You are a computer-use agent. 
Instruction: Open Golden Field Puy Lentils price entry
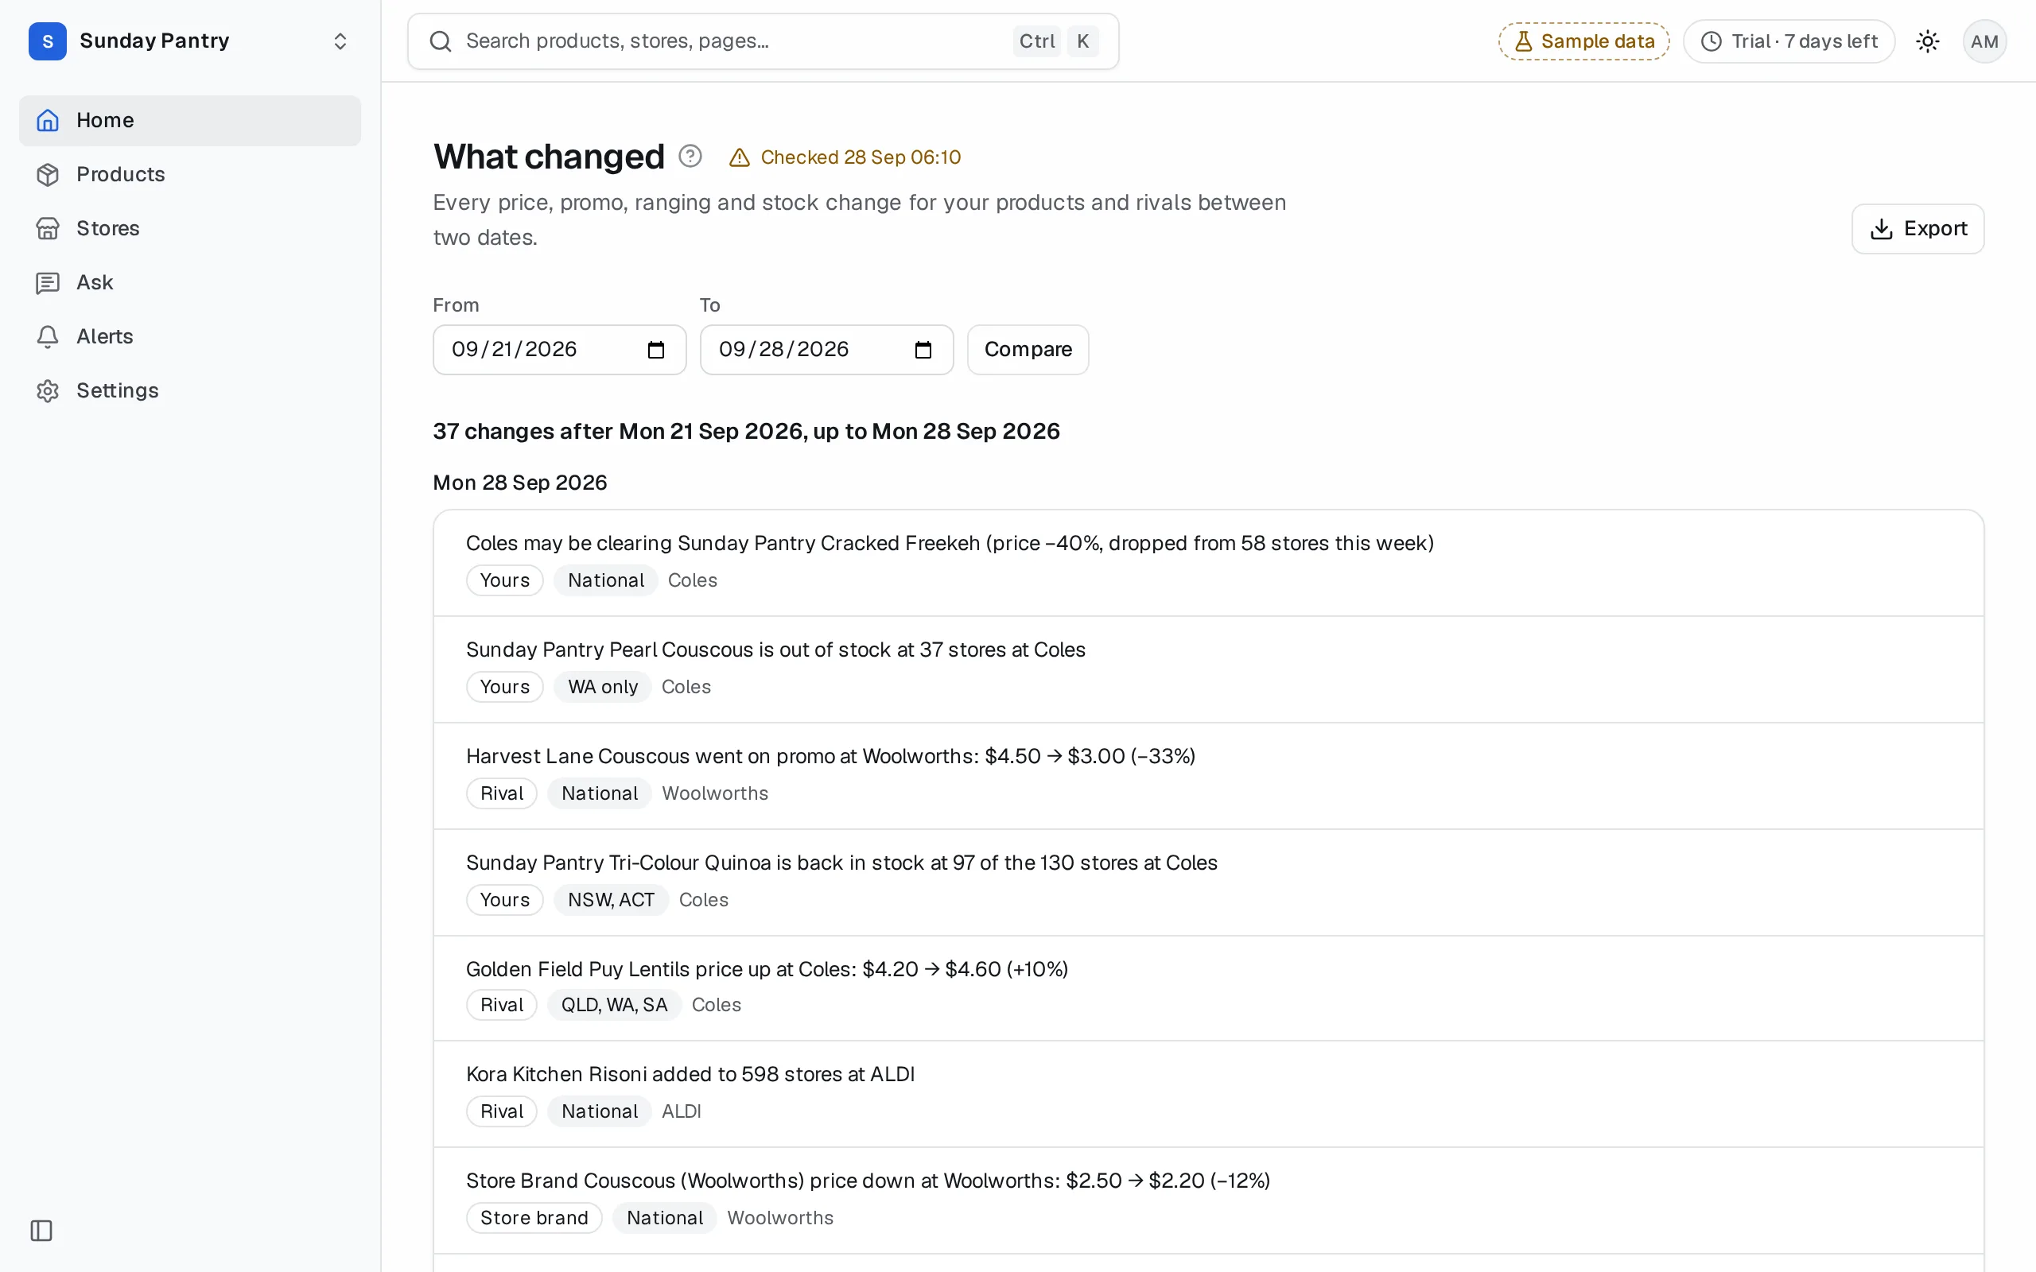coord(1208,988)
